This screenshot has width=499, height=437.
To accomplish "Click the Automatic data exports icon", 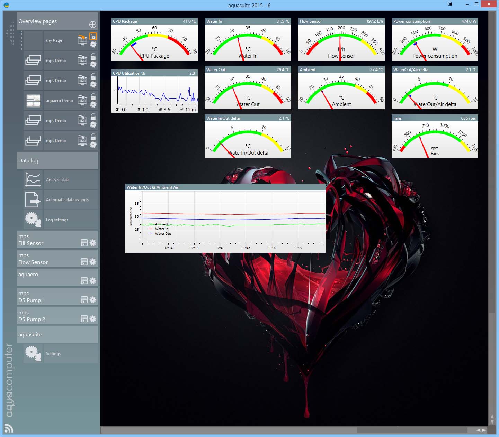I will click(33, 200).
